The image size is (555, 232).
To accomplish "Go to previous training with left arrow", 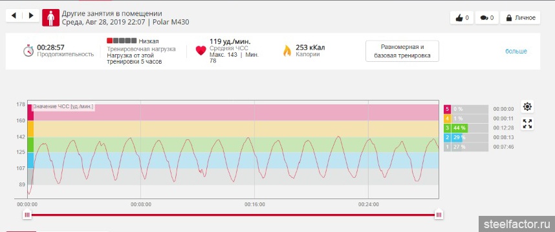I will click(14, 15).
